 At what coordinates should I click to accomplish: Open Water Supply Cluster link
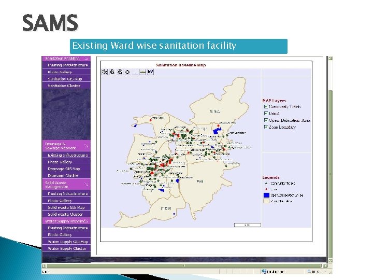pyautogui.click(x=66, y=248)
